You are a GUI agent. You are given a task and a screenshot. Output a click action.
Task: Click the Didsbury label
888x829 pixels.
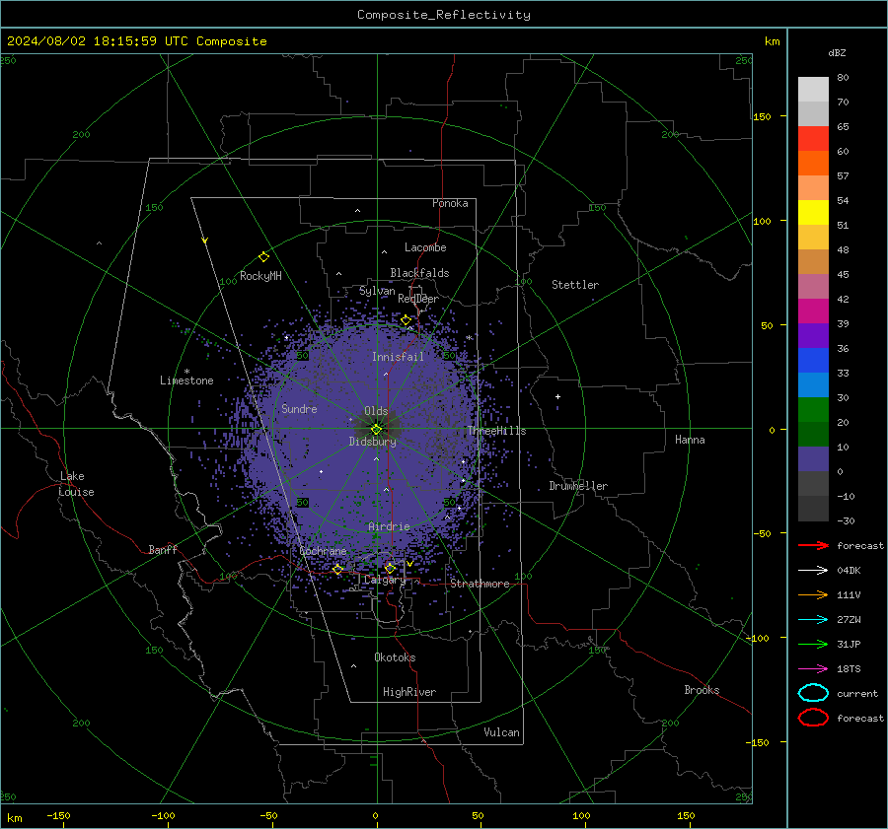(x=372, y=442)
